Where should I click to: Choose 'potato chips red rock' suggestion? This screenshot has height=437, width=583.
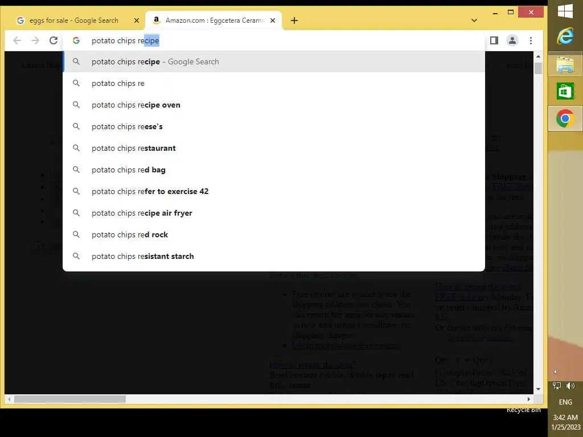coord(274,234)
